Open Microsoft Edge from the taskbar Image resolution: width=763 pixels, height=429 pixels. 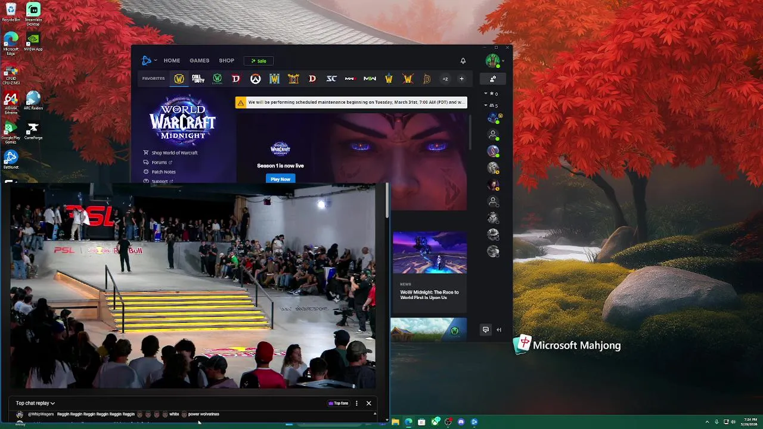408,422
